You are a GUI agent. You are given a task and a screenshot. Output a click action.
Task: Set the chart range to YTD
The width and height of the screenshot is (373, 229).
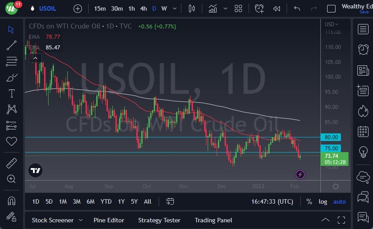pos(106,201)
